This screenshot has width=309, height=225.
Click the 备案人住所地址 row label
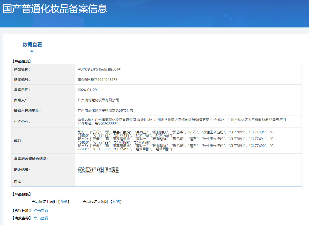tap(27, 110)
